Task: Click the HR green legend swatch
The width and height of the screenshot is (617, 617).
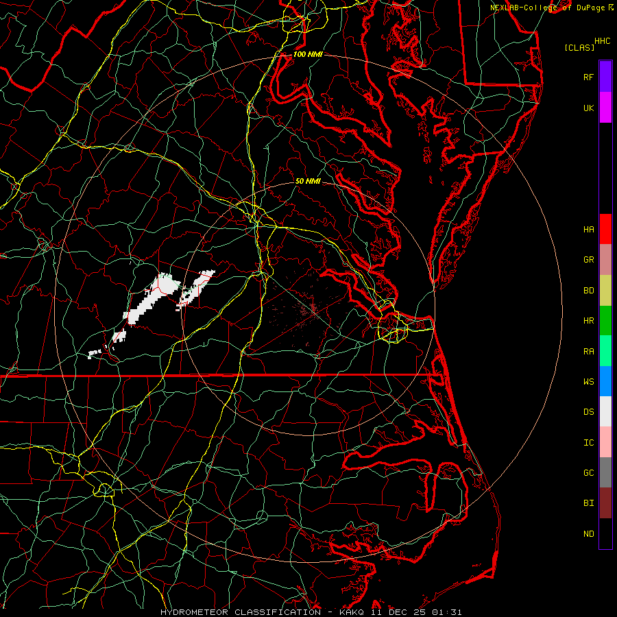Action: pyautogui.click(x=605, y=320)
